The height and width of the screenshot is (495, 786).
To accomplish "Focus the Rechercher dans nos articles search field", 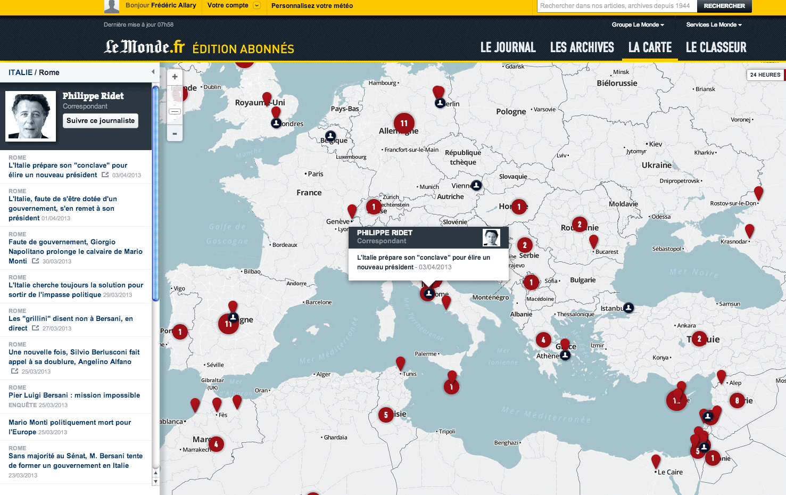I will tap(617, 6).
